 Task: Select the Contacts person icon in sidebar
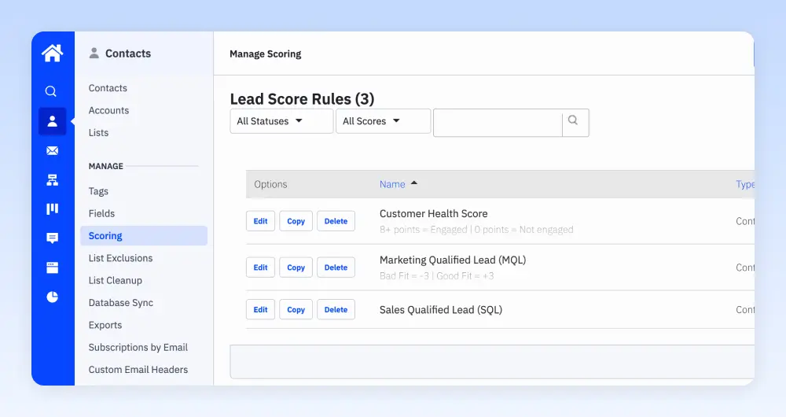click(x=52, y=121)
